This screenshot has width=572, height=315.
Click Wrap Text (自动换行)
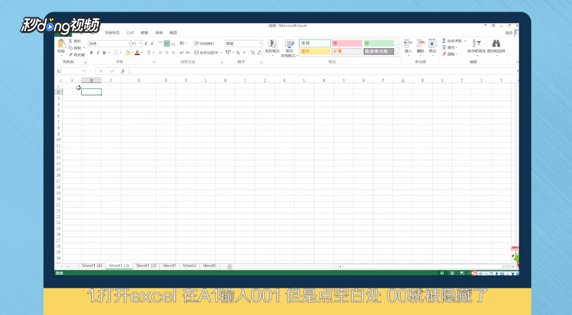click(x=204, y=44)
